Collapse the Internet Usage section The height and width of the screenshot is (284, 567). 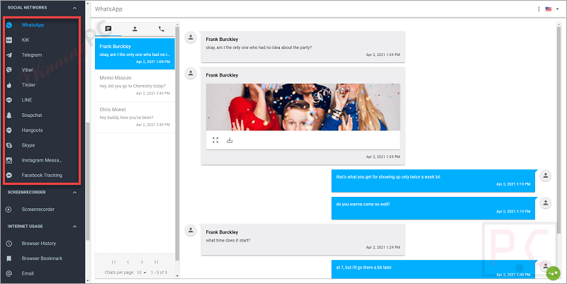(76, 227)
